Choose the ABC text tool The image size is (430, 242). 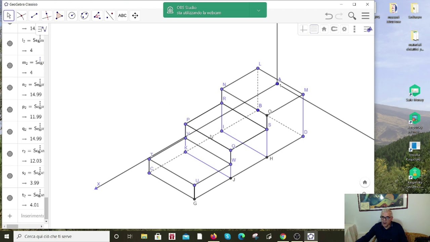122,15
